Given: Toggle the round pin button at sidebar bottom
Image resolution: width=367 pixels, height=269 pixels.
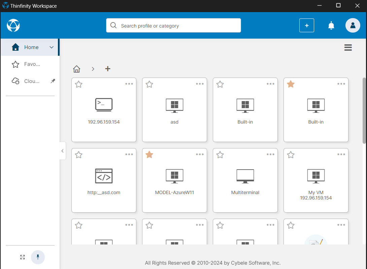Looking at the screenshot, I should [x=38, y=257].
